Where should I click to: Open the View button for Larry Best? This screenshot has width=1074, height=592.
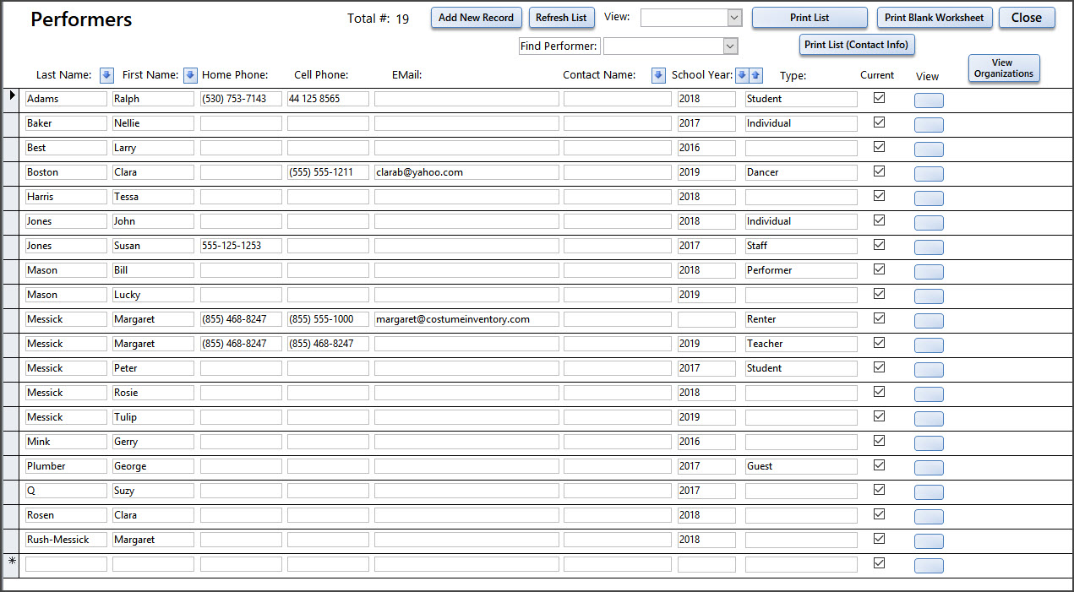pos(929,149)
